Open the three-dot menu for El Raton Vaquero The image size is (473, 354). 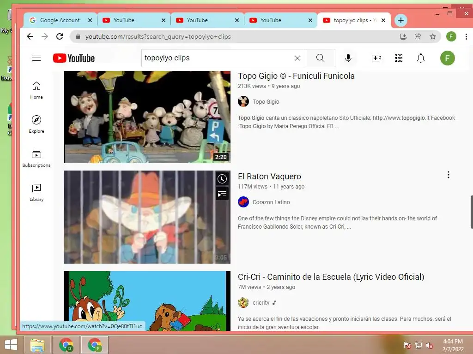point(449,175)
